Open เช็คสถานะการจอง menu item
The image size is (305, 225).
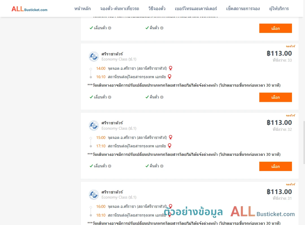coord(243,8)
